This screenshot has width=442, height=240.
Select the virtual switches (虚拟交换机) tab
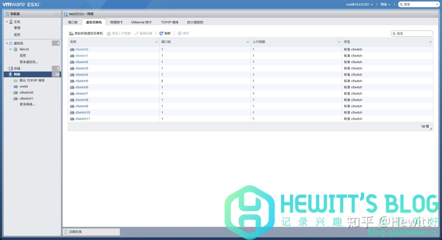(x=94, y=22)
